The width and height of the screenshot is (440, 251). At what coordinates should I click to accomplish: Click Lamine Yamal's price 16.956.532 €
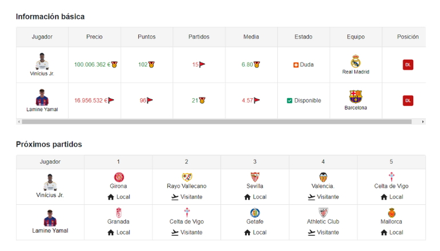[x=91, y=100]
